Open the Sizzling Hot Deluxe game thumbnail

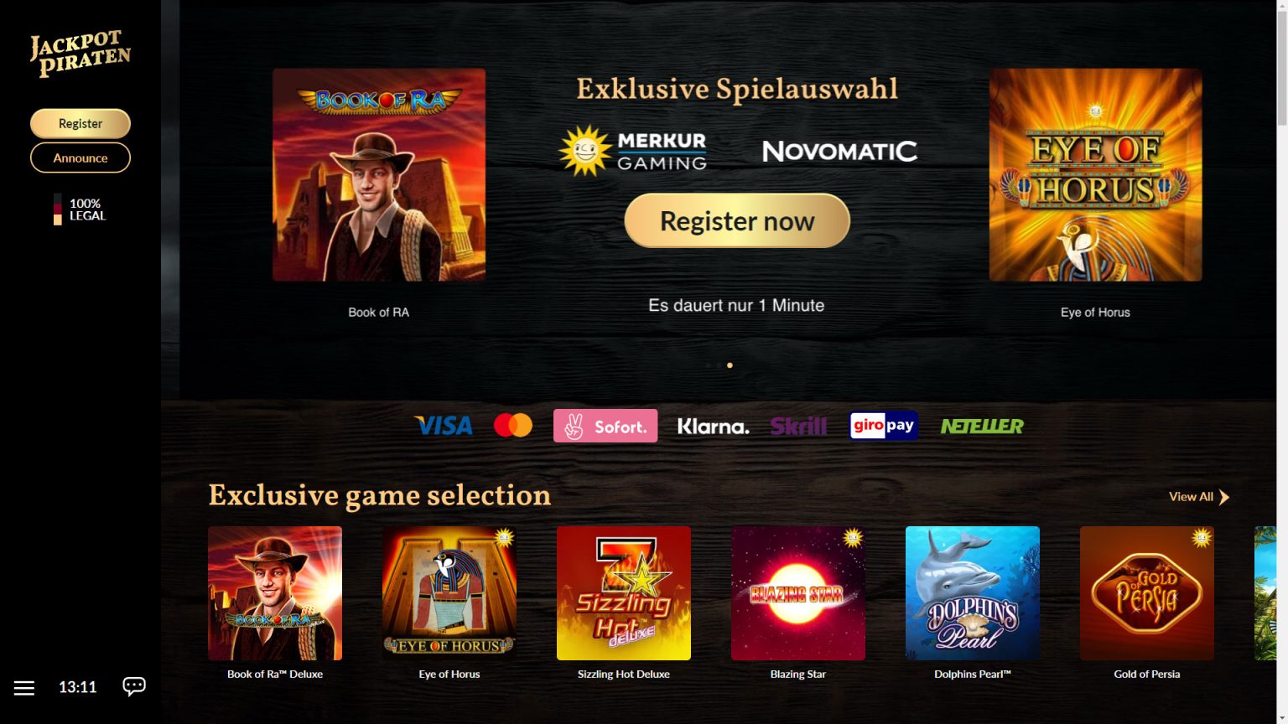(624, 593)
